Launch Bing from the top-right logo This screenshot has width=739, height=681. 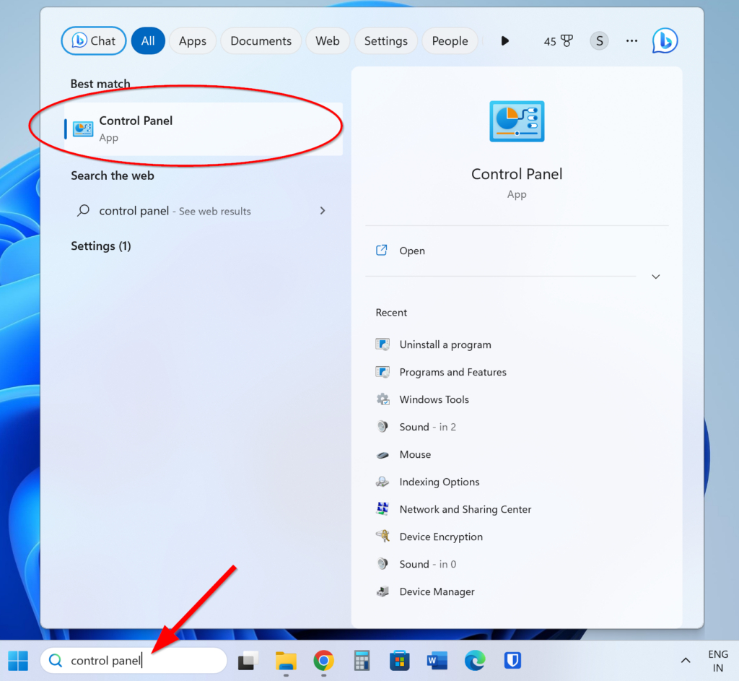(665, 40)
